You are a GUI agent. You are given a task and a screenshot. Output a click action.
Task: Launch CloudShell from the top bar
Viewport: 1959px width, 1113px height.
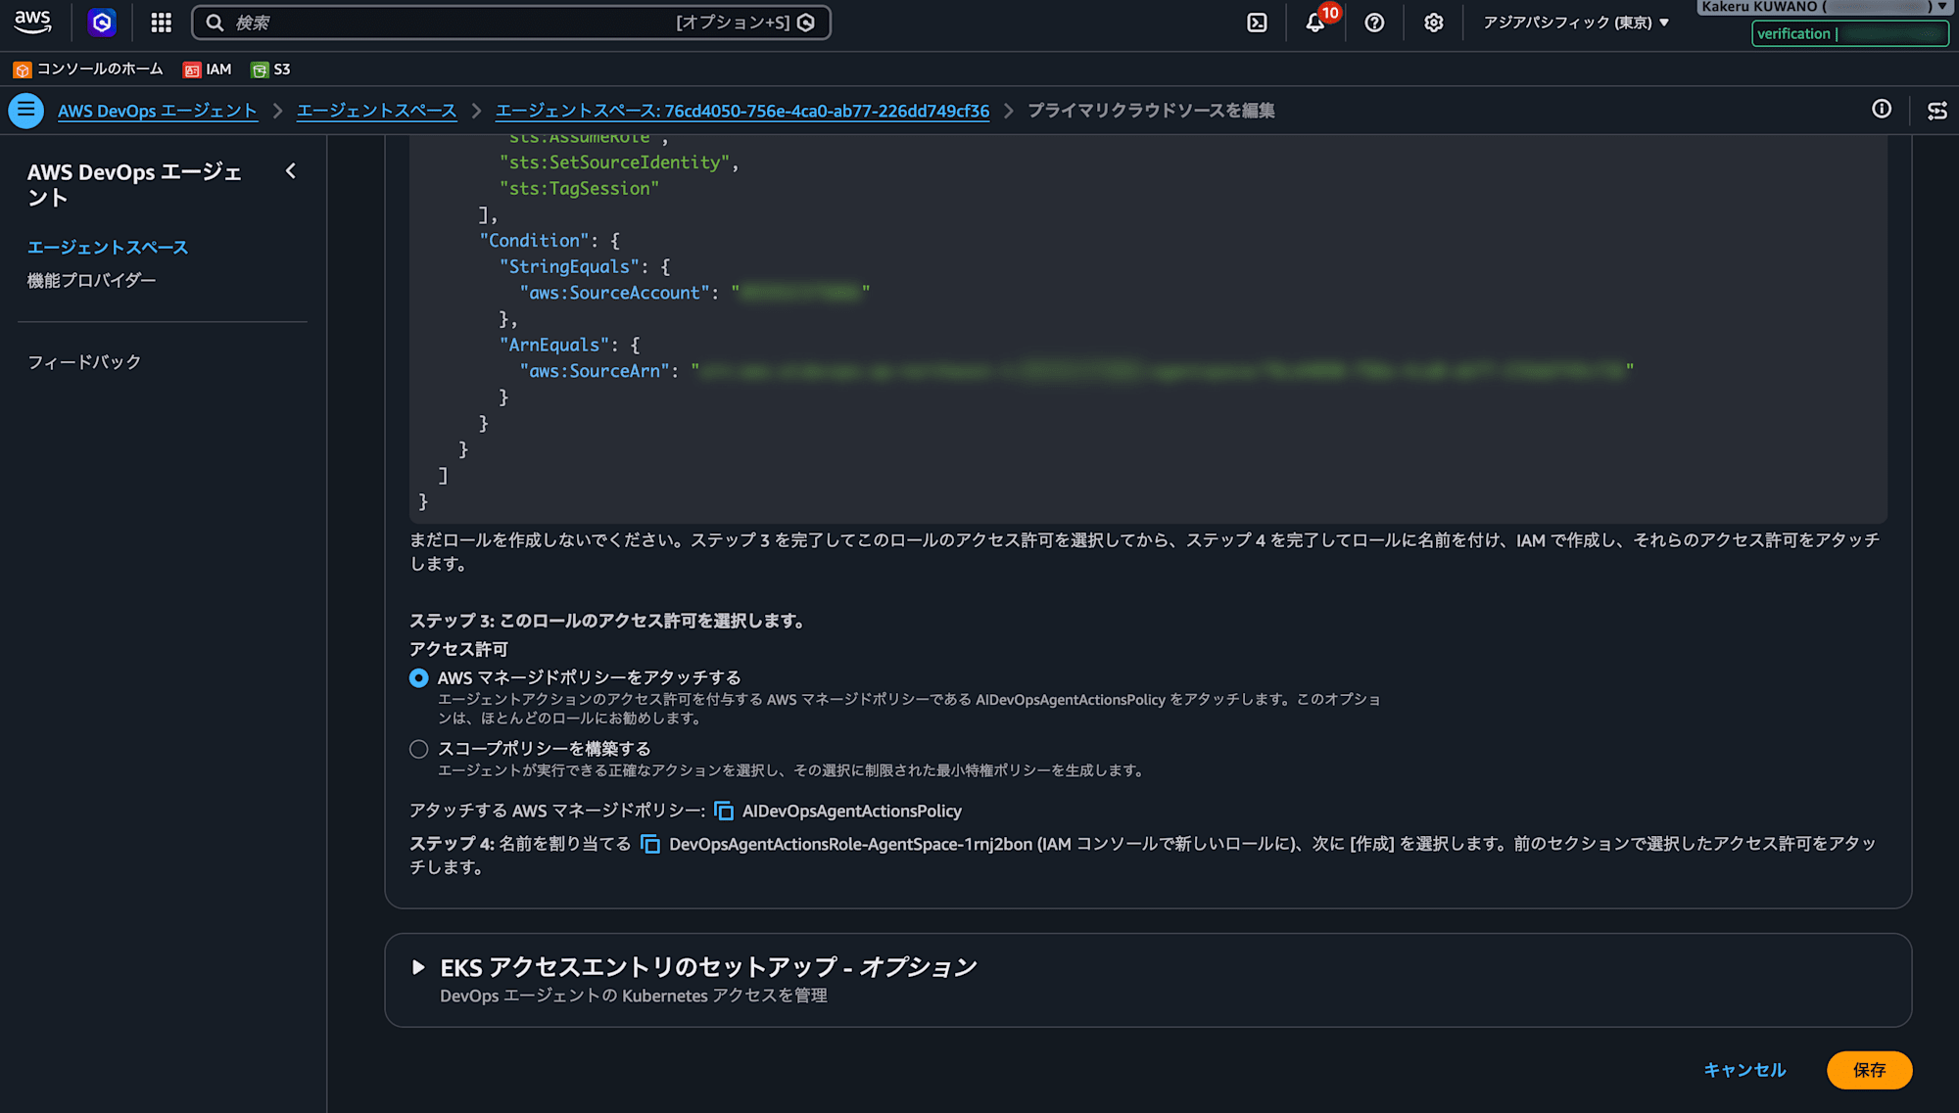click(x=1257, y=23)
